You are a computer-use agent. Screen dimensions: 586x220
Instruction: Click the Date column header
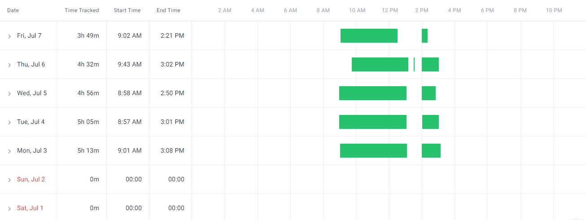13,10
